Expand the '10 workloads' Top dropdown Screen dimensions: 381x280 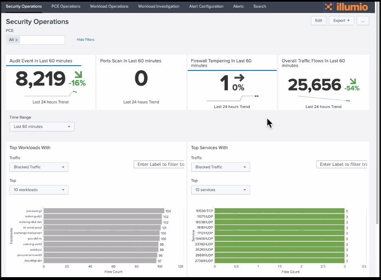coord(39,190)
